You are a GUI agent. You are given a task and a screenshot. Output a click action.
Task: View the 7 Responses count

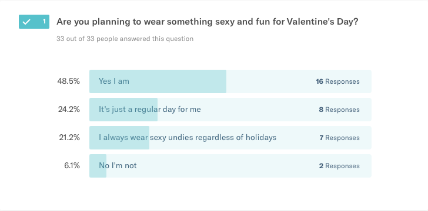(x=340, y=138)
